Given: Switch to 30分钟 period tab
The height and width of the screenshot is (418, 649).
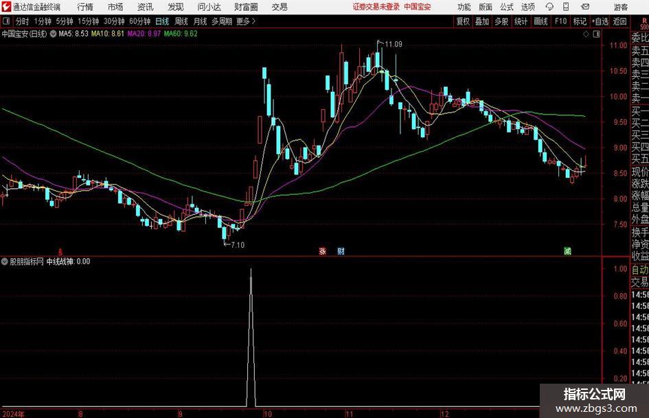Looking at the screenshot, I should point(114,21).
